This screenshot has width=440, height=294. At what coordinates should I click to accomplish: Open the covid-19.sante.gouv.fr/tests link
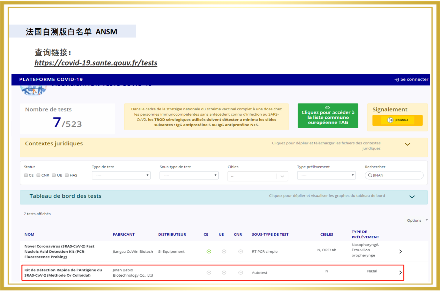[x=96, y=63]
